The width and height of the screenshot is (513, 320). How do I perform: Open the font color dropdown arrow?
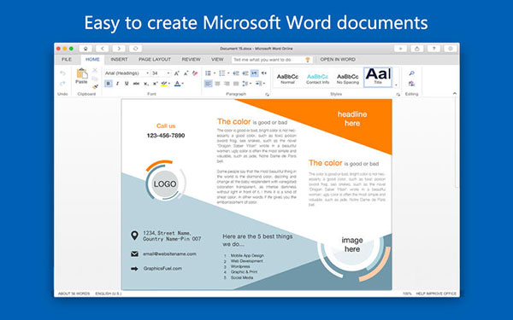click(x=183, y=84)
